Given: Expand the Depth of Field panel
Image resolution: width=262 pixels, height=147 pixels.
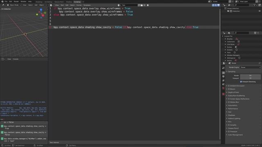Looking at the screenshot, I should coord(233,92).
